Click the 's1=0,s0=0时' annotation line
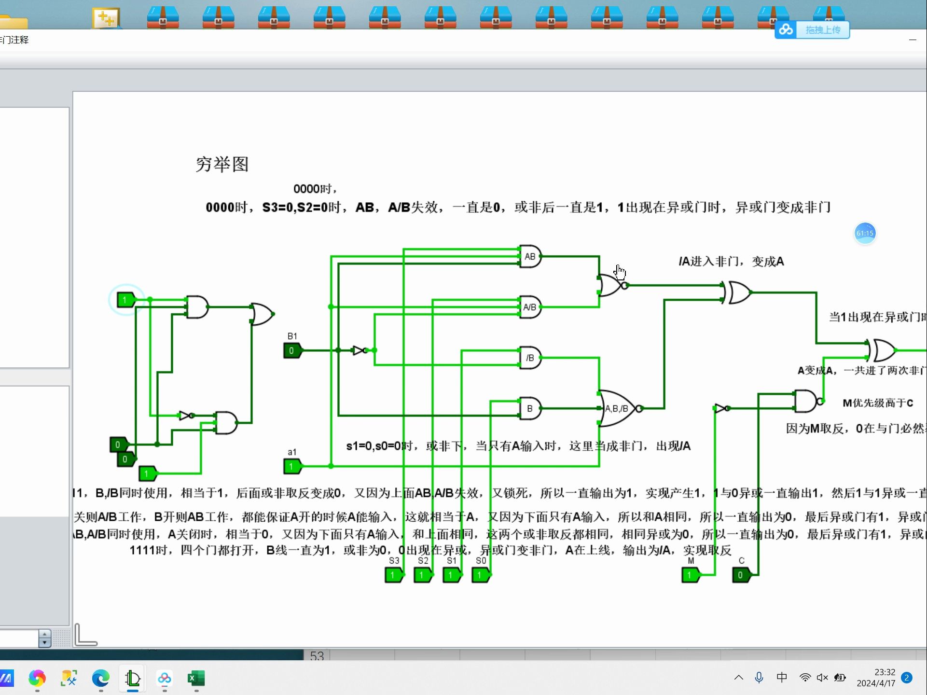 click(x=518, y=446)
